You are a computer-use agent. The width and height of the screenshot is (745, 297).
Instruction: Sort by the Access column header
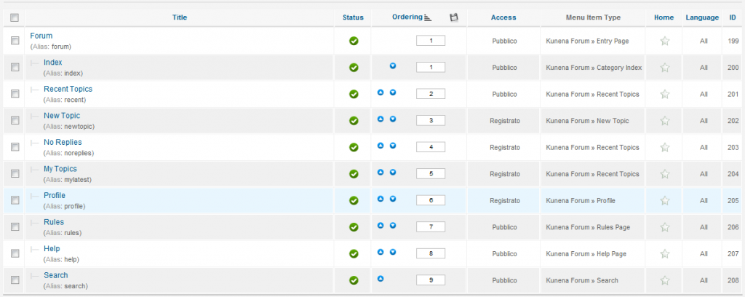click(x=503, y=17)
